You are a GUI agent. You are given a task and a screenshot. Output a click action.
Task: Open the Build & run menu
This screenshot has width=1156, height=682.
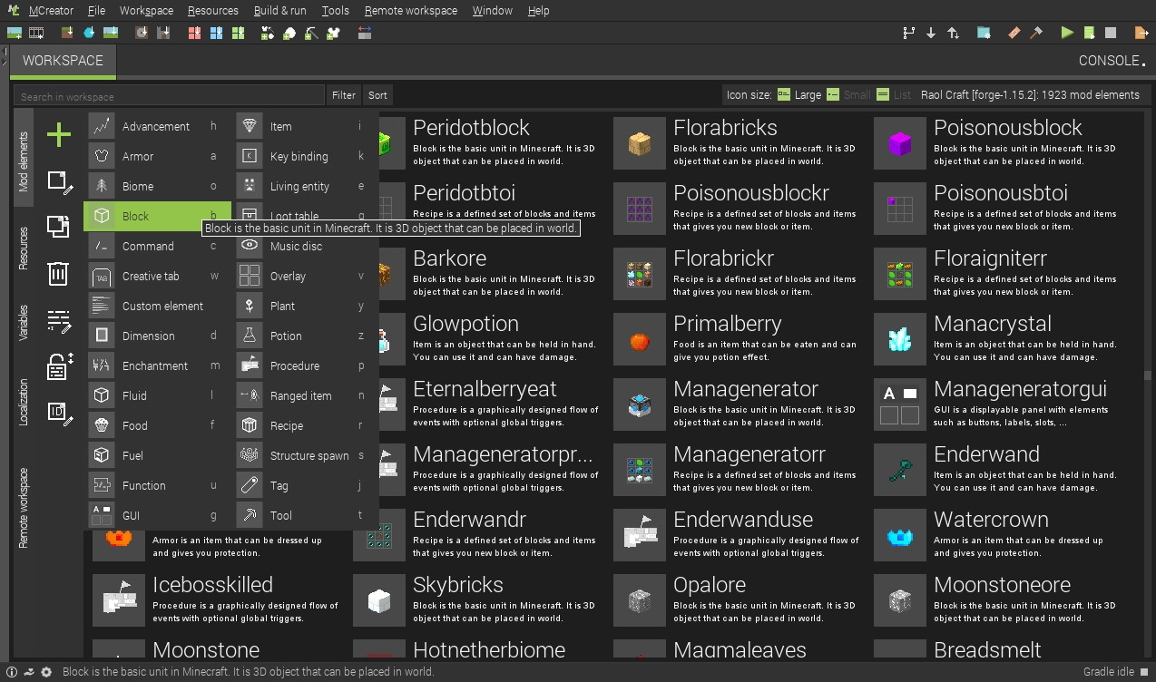coord(279,11)
